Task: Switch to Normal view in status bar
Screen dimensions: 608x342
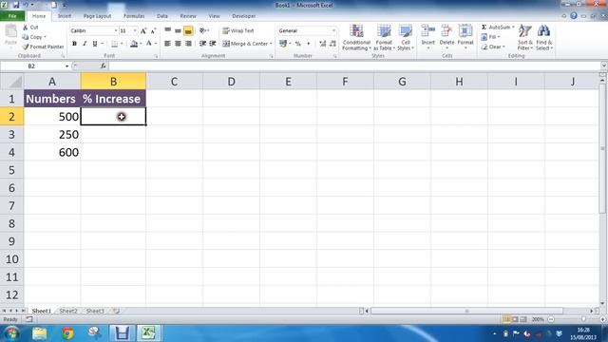Action: (506, 319)
